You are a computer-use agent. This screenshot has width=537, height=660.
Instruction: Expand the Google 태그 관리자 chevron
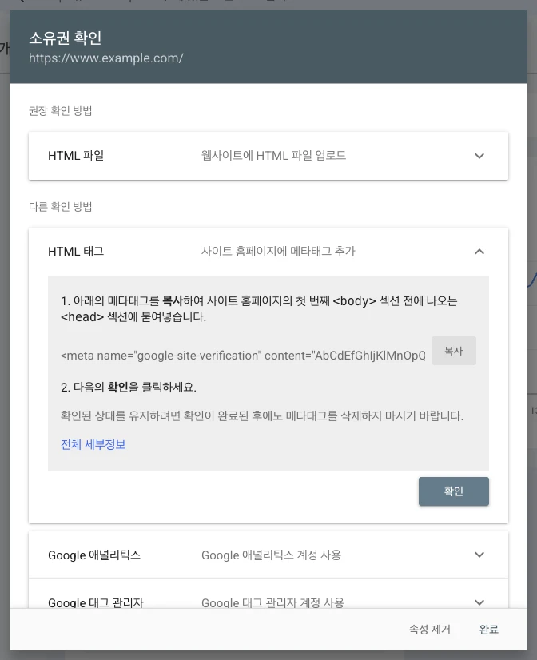[x=479, y=602]
